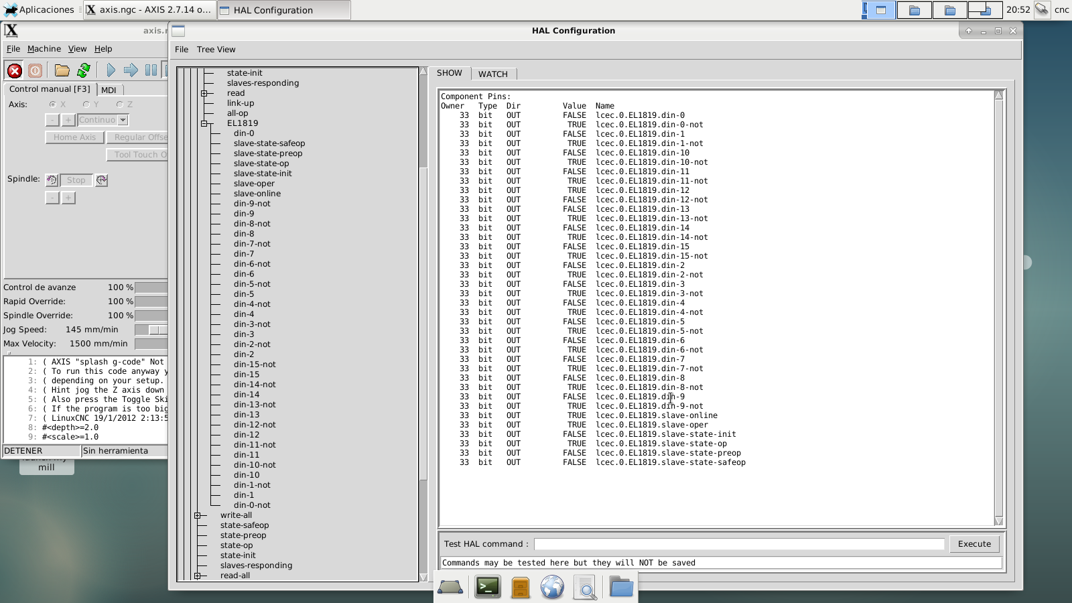Increase spindle speed with plus button
The height and width of the screenshot is (603, 1072).
(68, 198)
